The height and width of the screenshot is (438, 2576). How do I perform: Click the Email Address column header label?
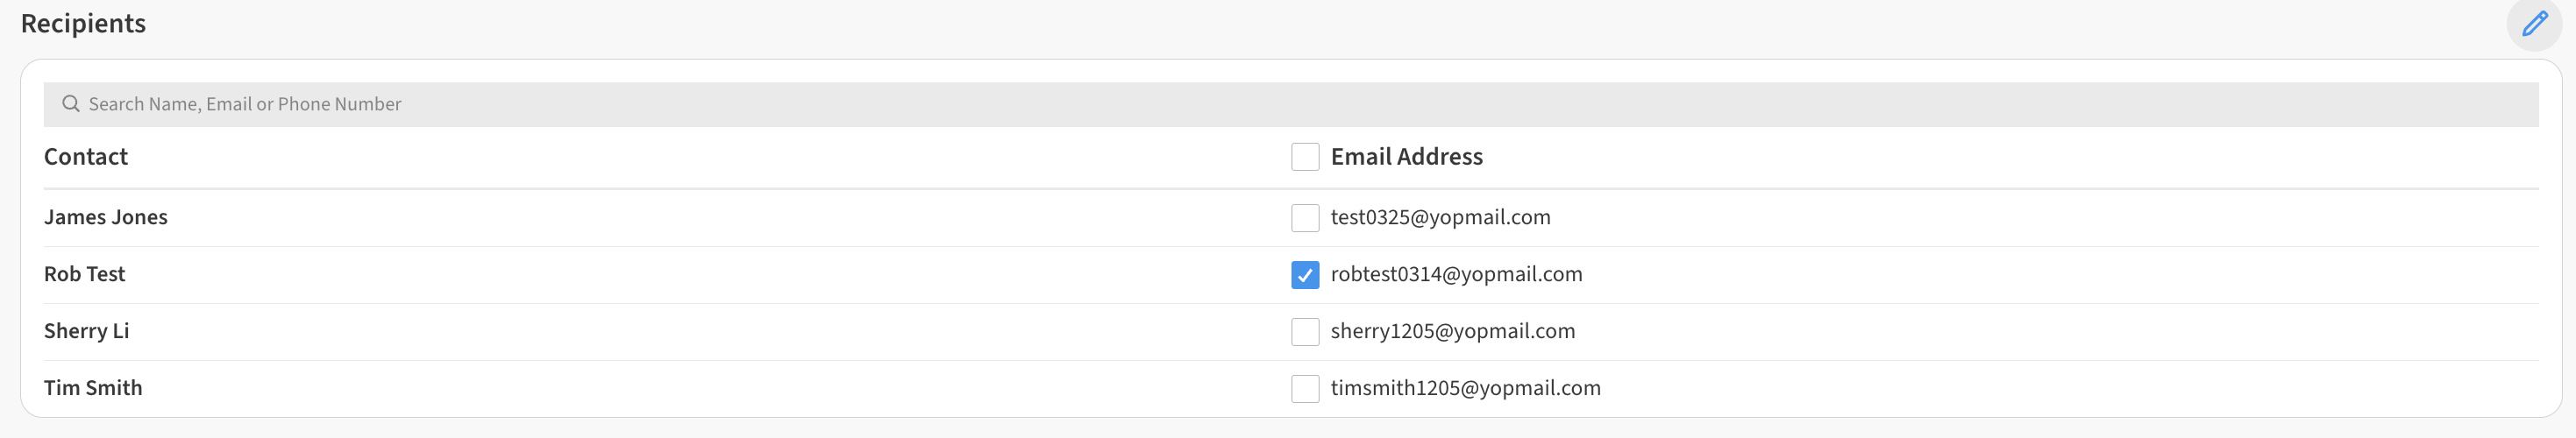tap(1405, 157)
